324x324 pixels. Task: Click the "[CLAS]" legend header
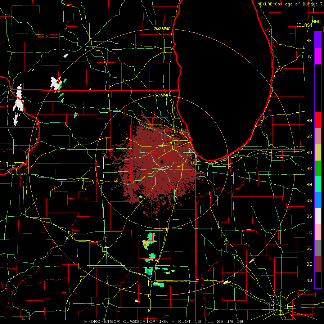click(304, 25)
